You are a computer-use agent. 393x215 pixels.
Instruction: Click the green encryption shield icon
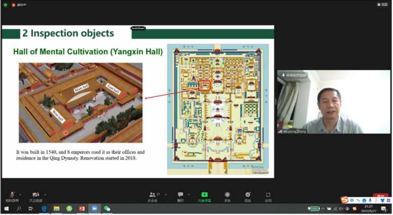[x=6, y=5]
